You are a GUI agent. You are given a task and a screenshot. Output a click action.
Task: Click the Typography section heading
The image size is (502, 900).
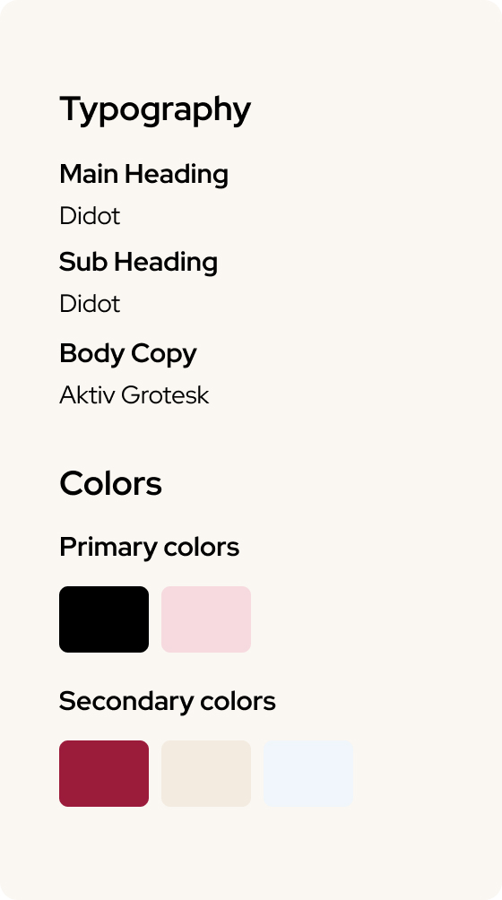click(x=155, y=109)
